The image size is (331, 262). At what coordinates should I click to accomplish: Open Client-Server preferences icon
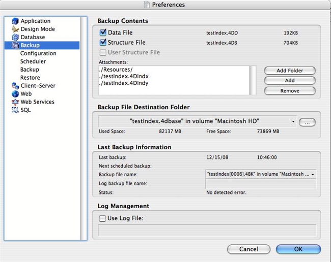(x=15, y=86)
